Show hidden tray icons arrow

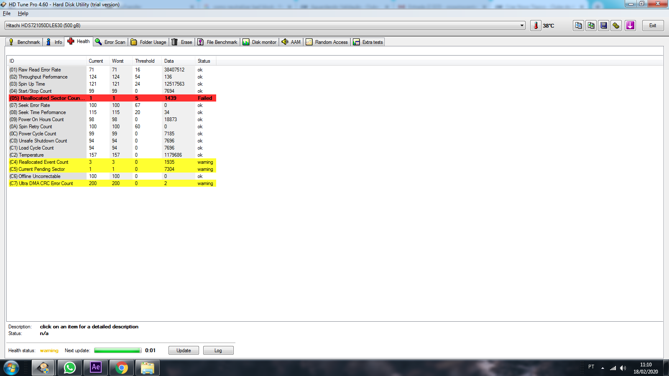[603, 368]
